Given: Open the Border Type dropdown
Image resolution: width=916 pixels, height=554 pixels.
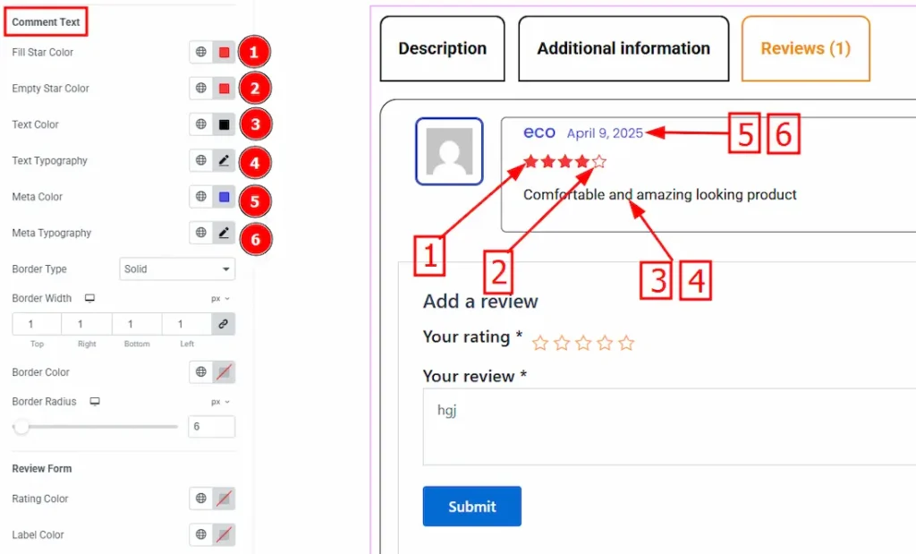Looking at the screenshot, I should 177,268.
